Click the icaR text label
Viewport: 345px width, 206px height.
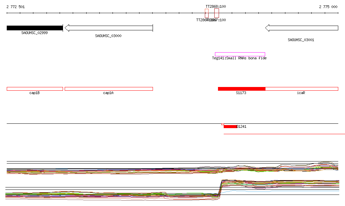(x=301, y=93)
